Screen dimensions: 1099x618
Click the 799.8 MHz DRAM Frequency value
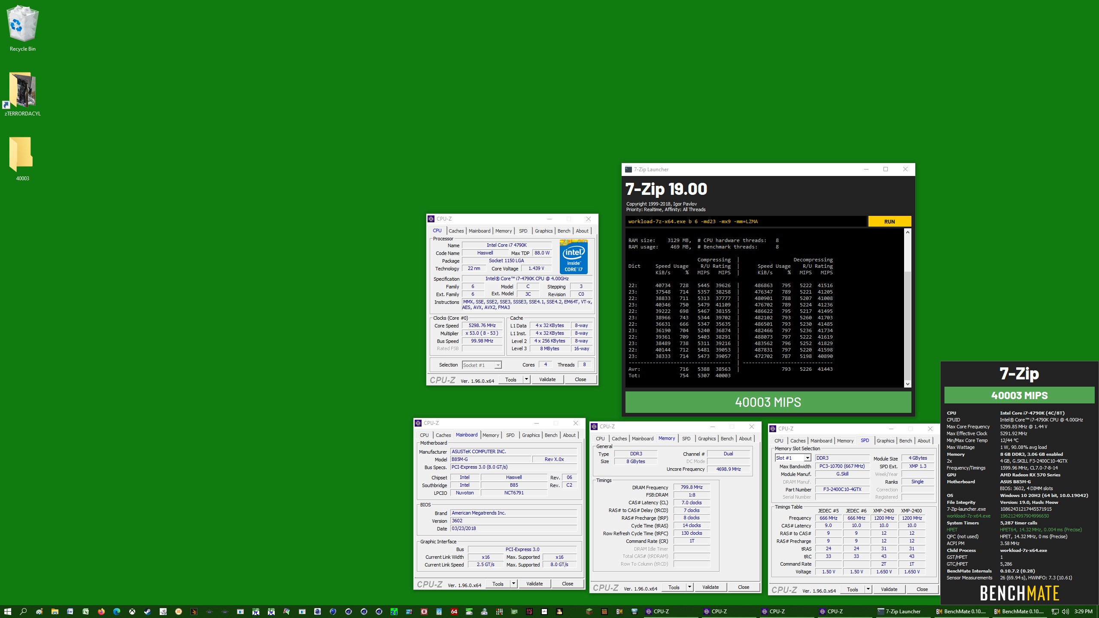click(x=692, y=487)
